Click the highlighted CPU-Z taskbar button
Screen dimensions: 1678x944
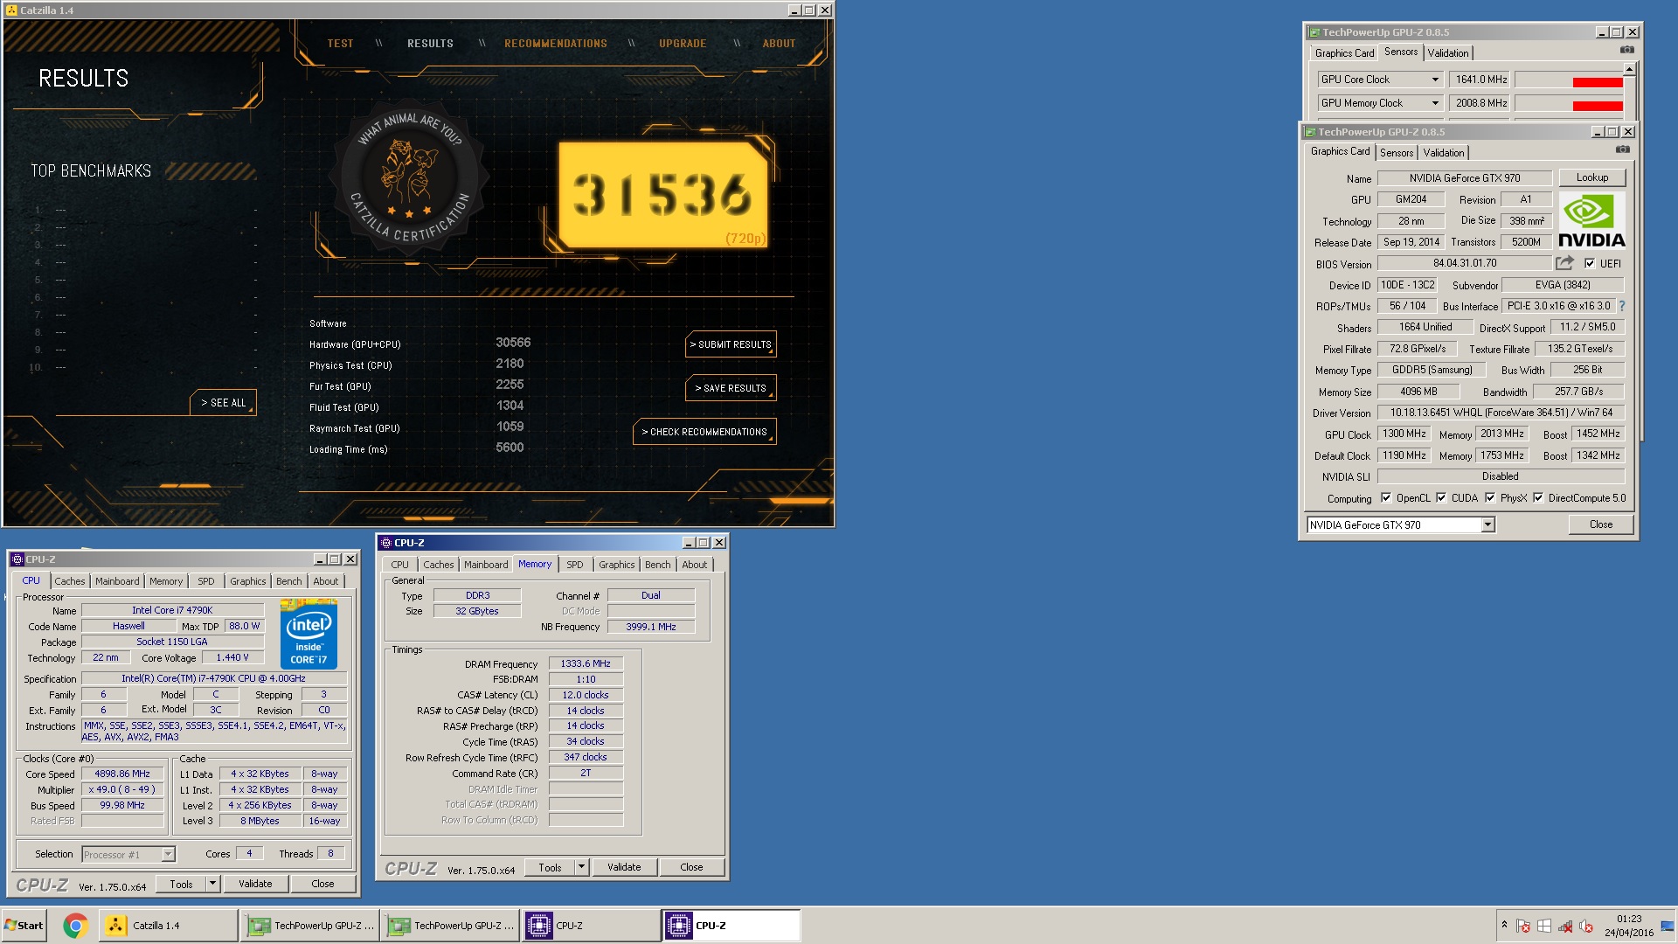point(732,926)
